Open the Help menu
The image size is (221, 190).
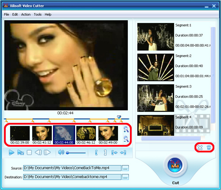(48, 15)
